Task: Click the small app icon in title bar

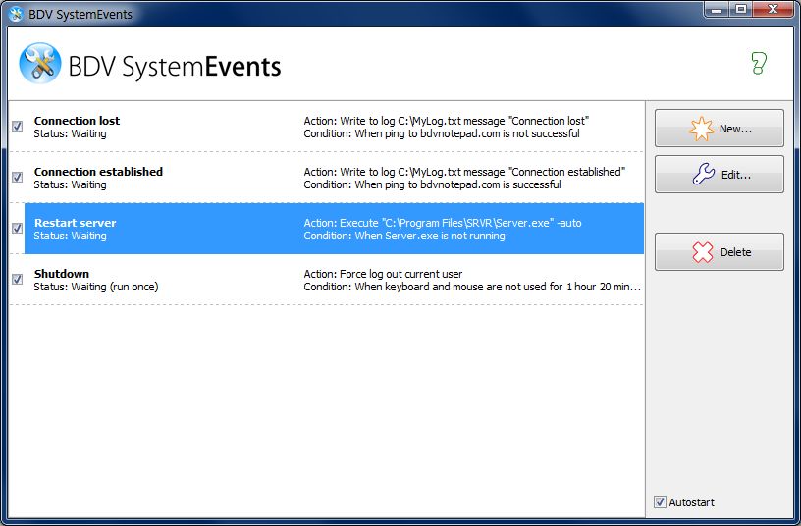Action: (17, 14)
